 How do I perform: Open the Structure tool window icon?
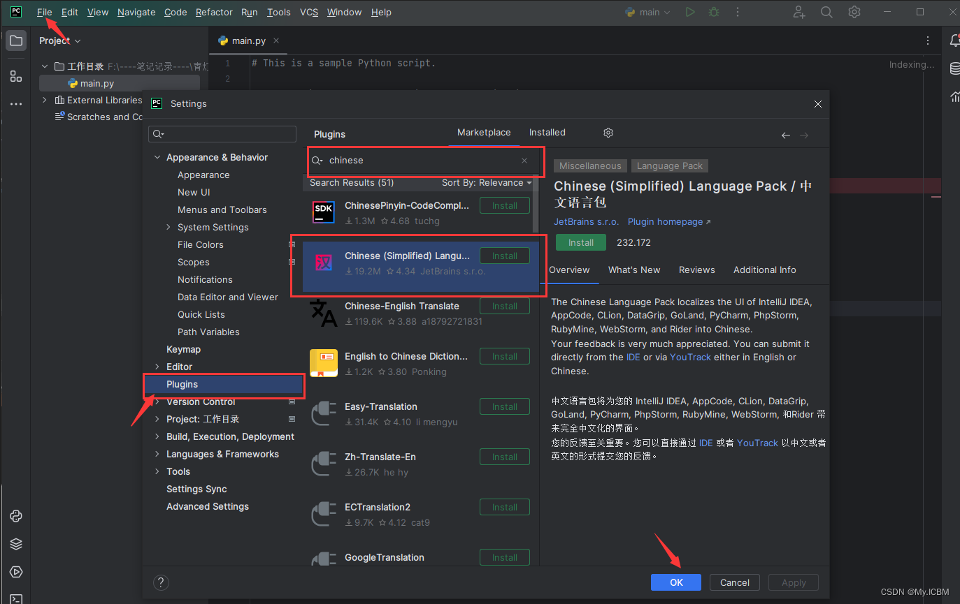coord(16,76)
